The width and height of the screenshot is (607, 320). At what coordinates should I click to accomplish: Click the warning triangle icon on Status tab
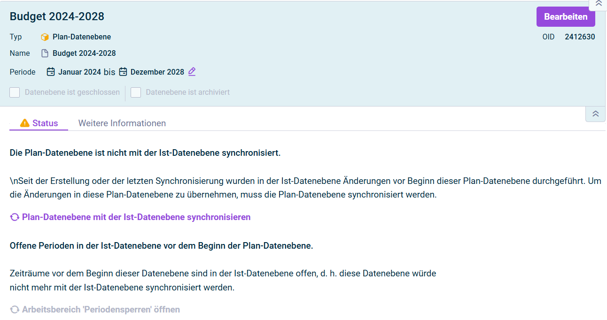tap(25, 123)
